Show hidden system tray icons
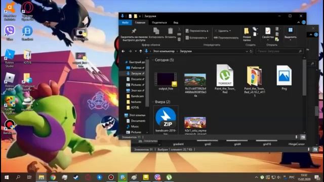This screenshot has height=182, width=324. pos(257,177)
